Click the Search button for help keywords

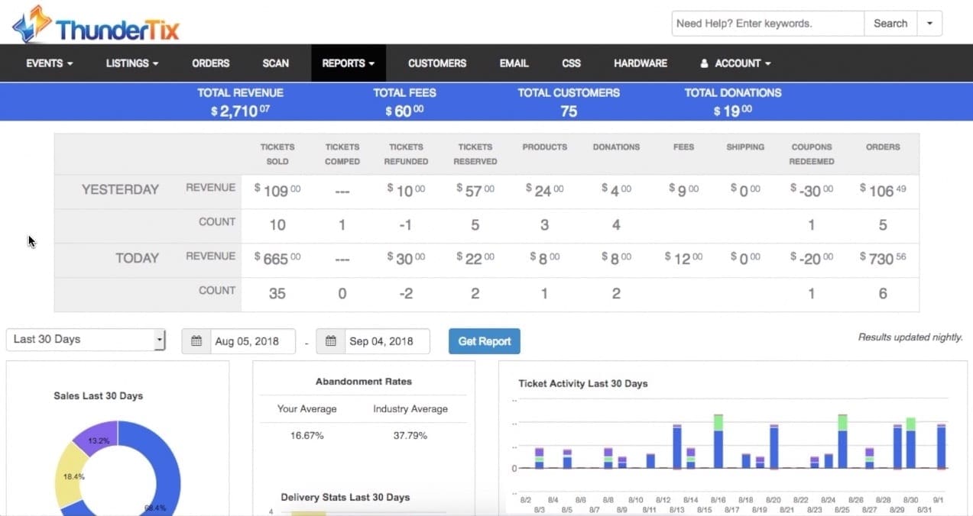point(890,23)
